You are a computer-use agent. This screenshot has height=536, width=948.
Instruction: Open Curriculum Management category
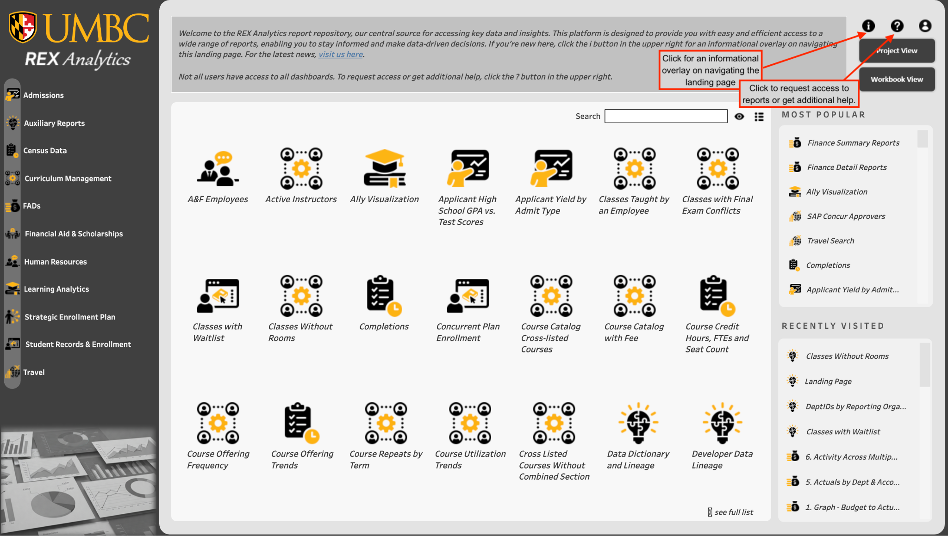pyautogui.click(x=68, y=179)
